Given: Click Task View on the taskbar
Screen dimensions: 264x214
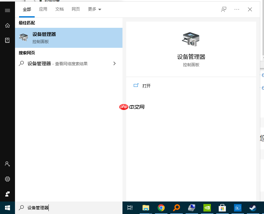Looking at the screenshot, I should (x=130, y=207).
